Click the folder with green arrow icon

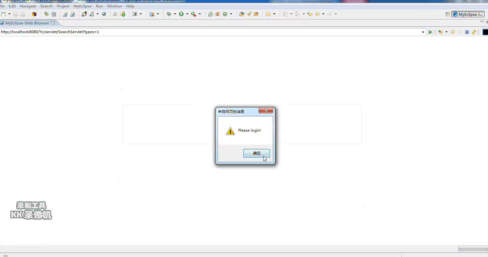click(123, 14)
